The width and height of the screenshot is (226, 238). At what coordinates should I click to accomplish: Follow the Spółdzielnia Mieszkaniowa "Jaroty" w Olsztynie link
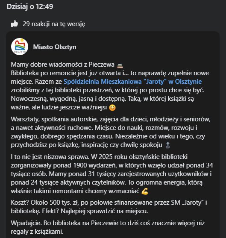(133, 82)
